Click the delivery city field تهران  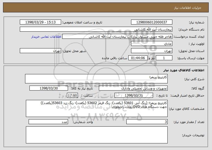pyautogui.click(x=40, y=51)
